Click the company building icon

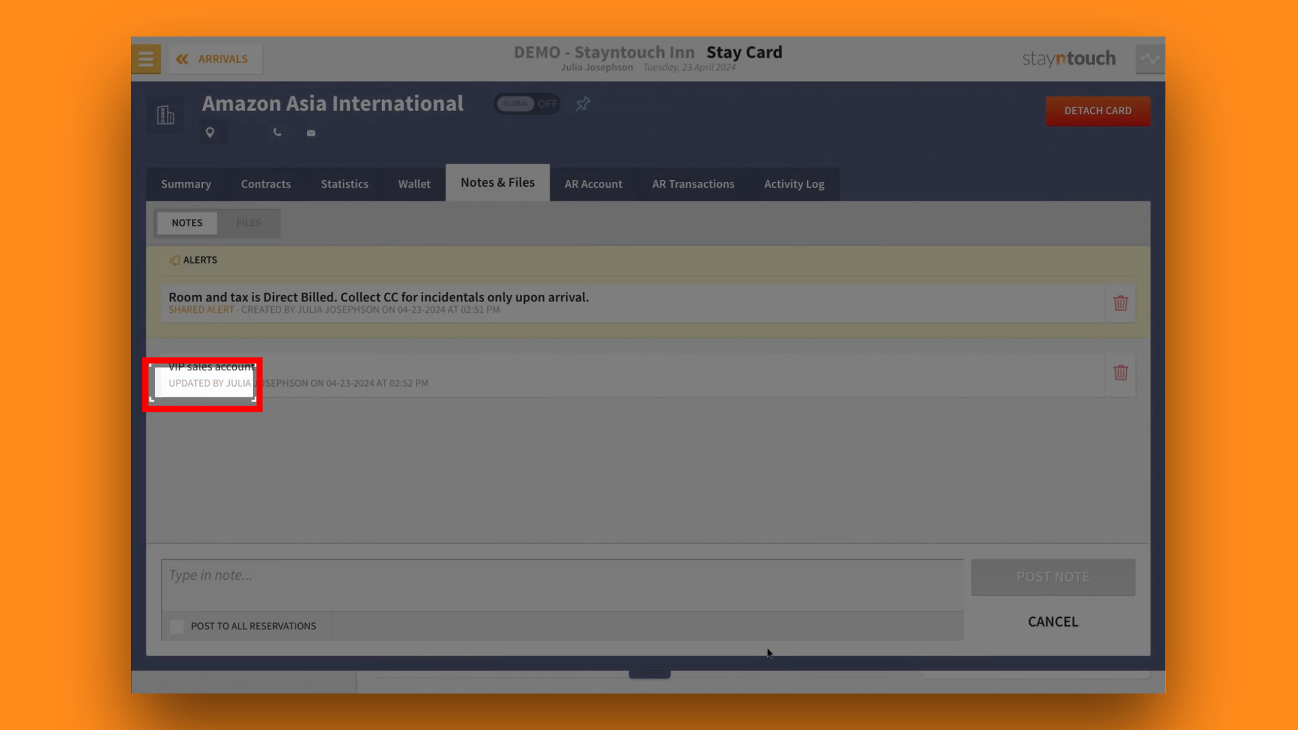(x=166, y=115)
